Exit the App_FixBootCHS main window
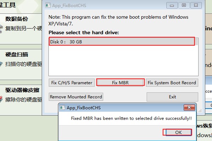 [172, 97]
